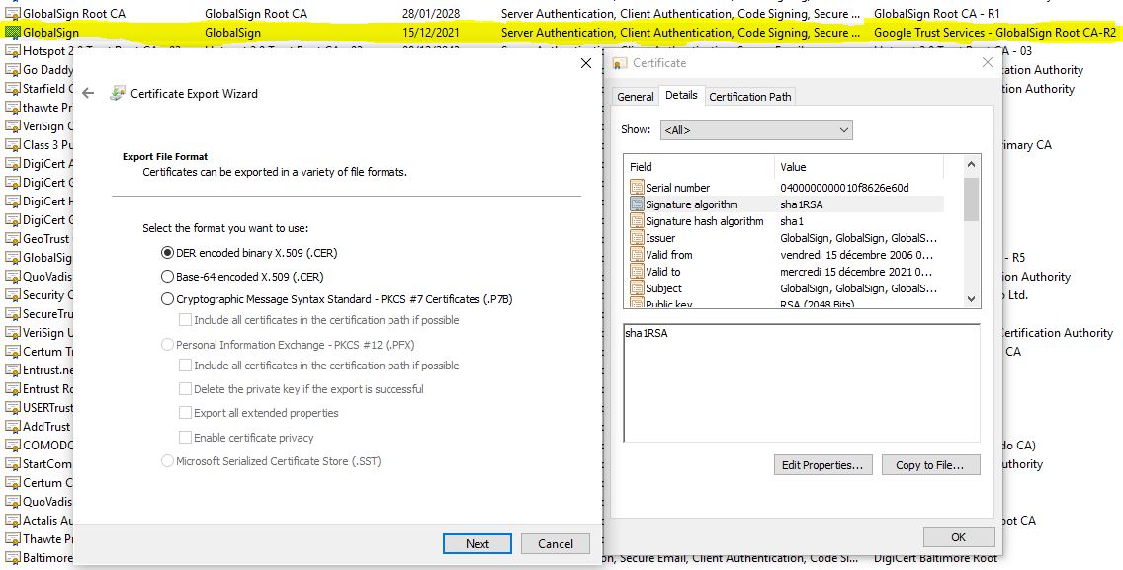The image size is (1123, 570).
Task: Select the Signature algorithm field icon
Action: (637, 204)
